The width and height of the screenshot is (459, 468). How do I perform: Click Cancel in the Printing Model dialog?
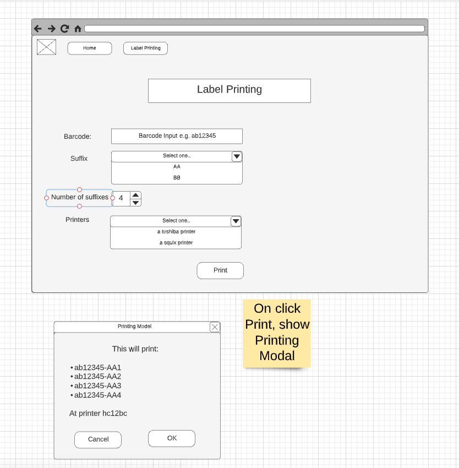[97, 439]
